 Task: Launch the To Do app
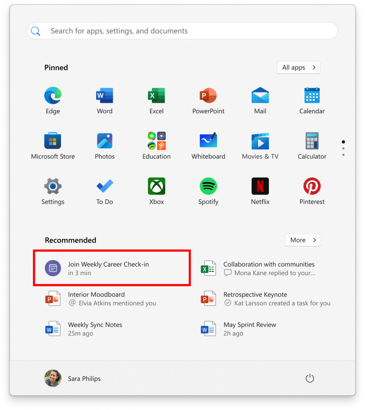pos(105,191)
